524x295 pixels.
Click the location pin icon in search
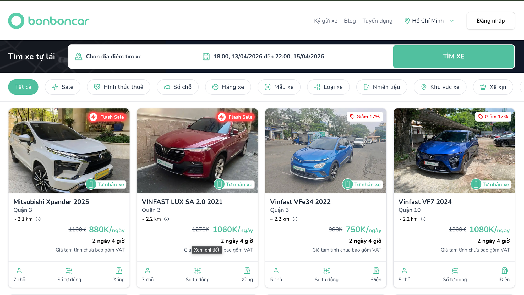tap(79, 57)
